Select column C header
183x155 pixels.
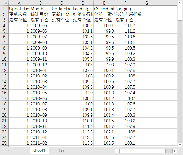[x=62, y=3]
